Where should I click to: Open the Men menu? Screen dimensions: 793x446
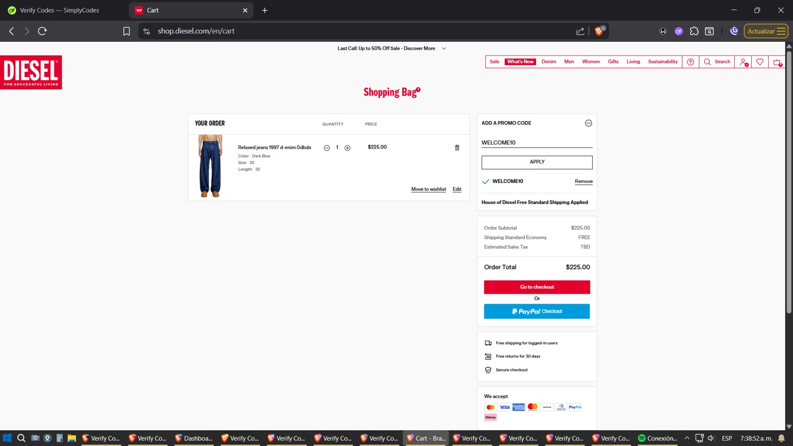pyautogui.click(x=569, y=62)
